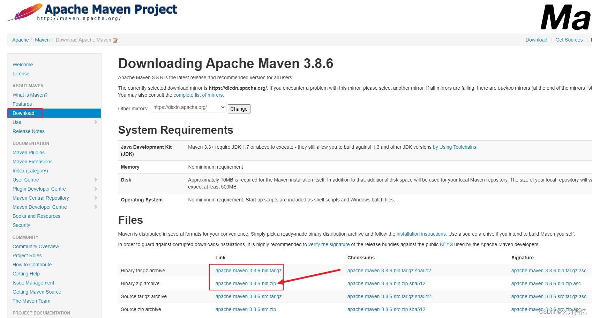Open User Centre sidebar link
Screen dimensions: 592x318
(x=26, y=180)
